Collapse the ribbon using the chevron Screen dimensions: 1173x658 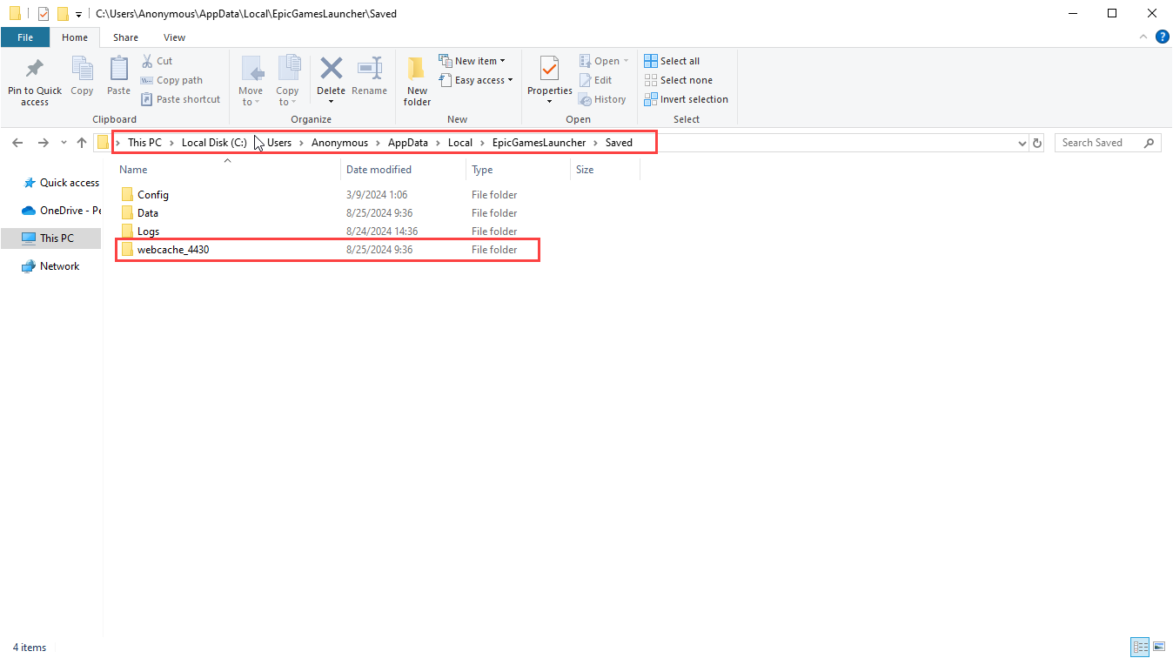click(x=1143, y=37)
